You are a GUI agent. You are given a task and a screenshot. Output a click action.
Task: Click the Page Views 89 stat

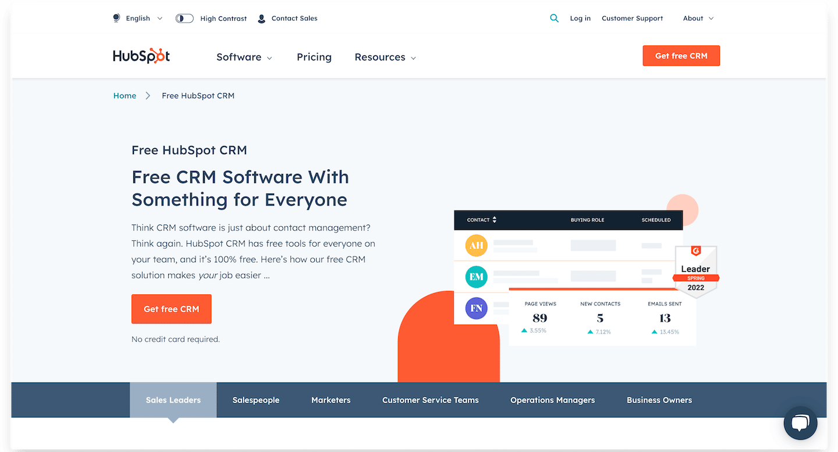[x=540, y=317]
